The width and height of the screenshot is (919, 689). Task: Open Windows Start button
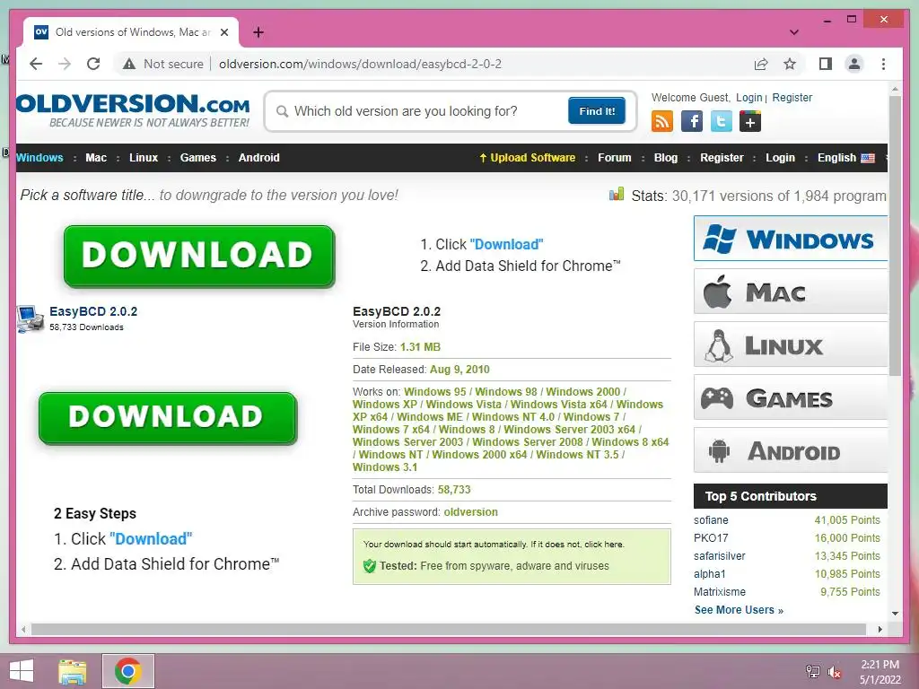(x=22, y=671)
